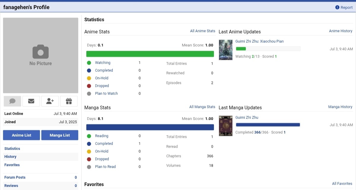Select the Completed manga status link
This screenshot has width=356, height=190.
pyautogui.click(x=104, y=143)
